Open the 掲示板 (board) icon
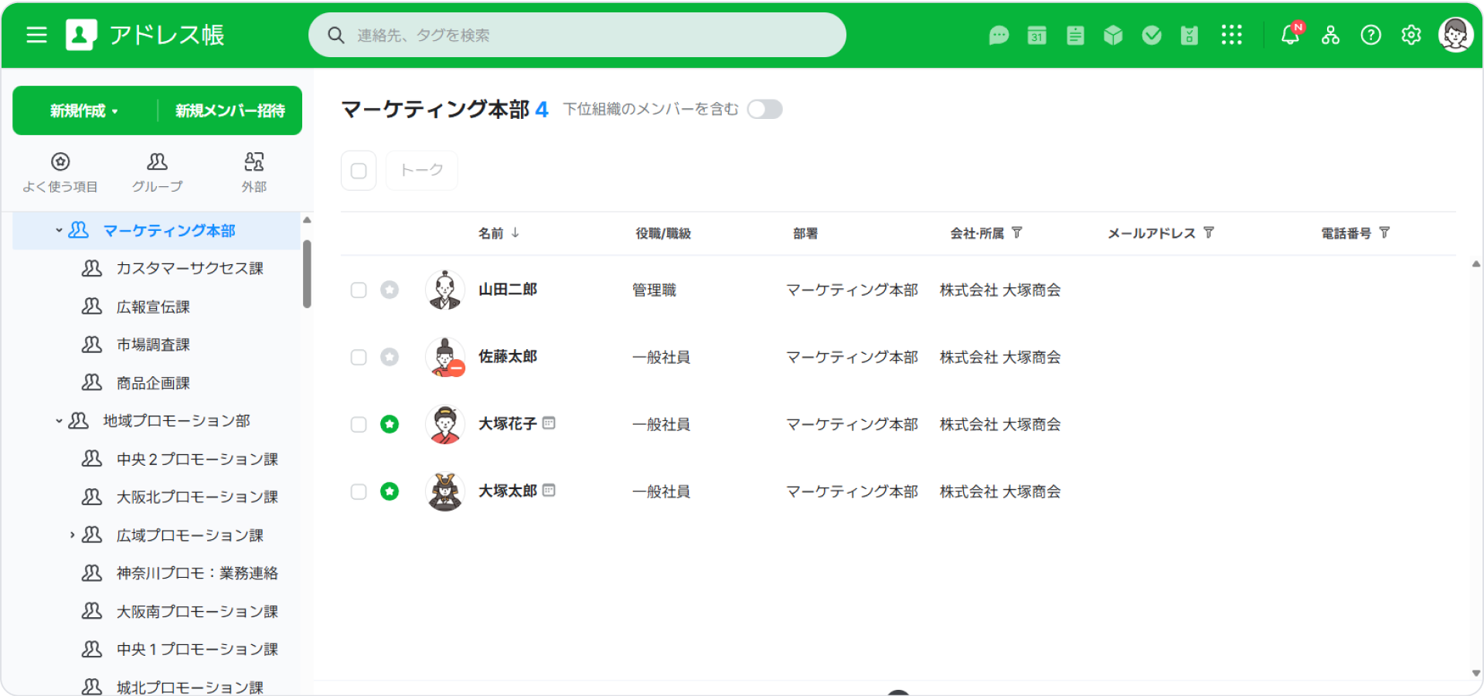This screenshot has width=1484, height=696. click(1074, 35)
